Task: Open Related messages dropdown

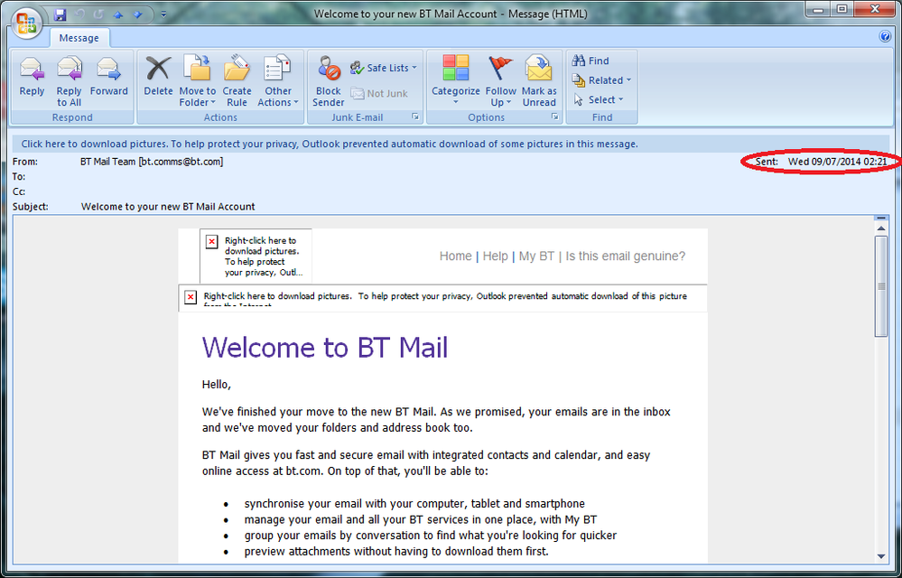Action: [601, 80]
